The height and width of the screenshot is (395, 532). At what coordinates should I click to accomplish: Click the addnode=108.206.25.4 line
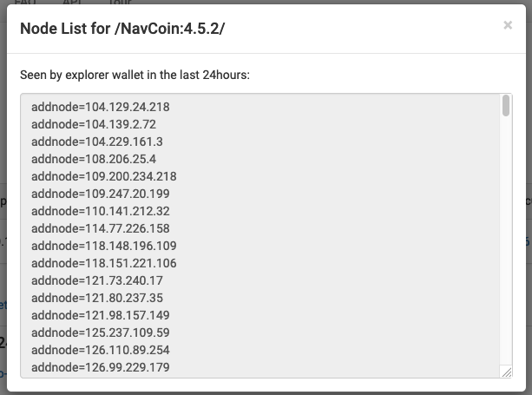point(94,159)
